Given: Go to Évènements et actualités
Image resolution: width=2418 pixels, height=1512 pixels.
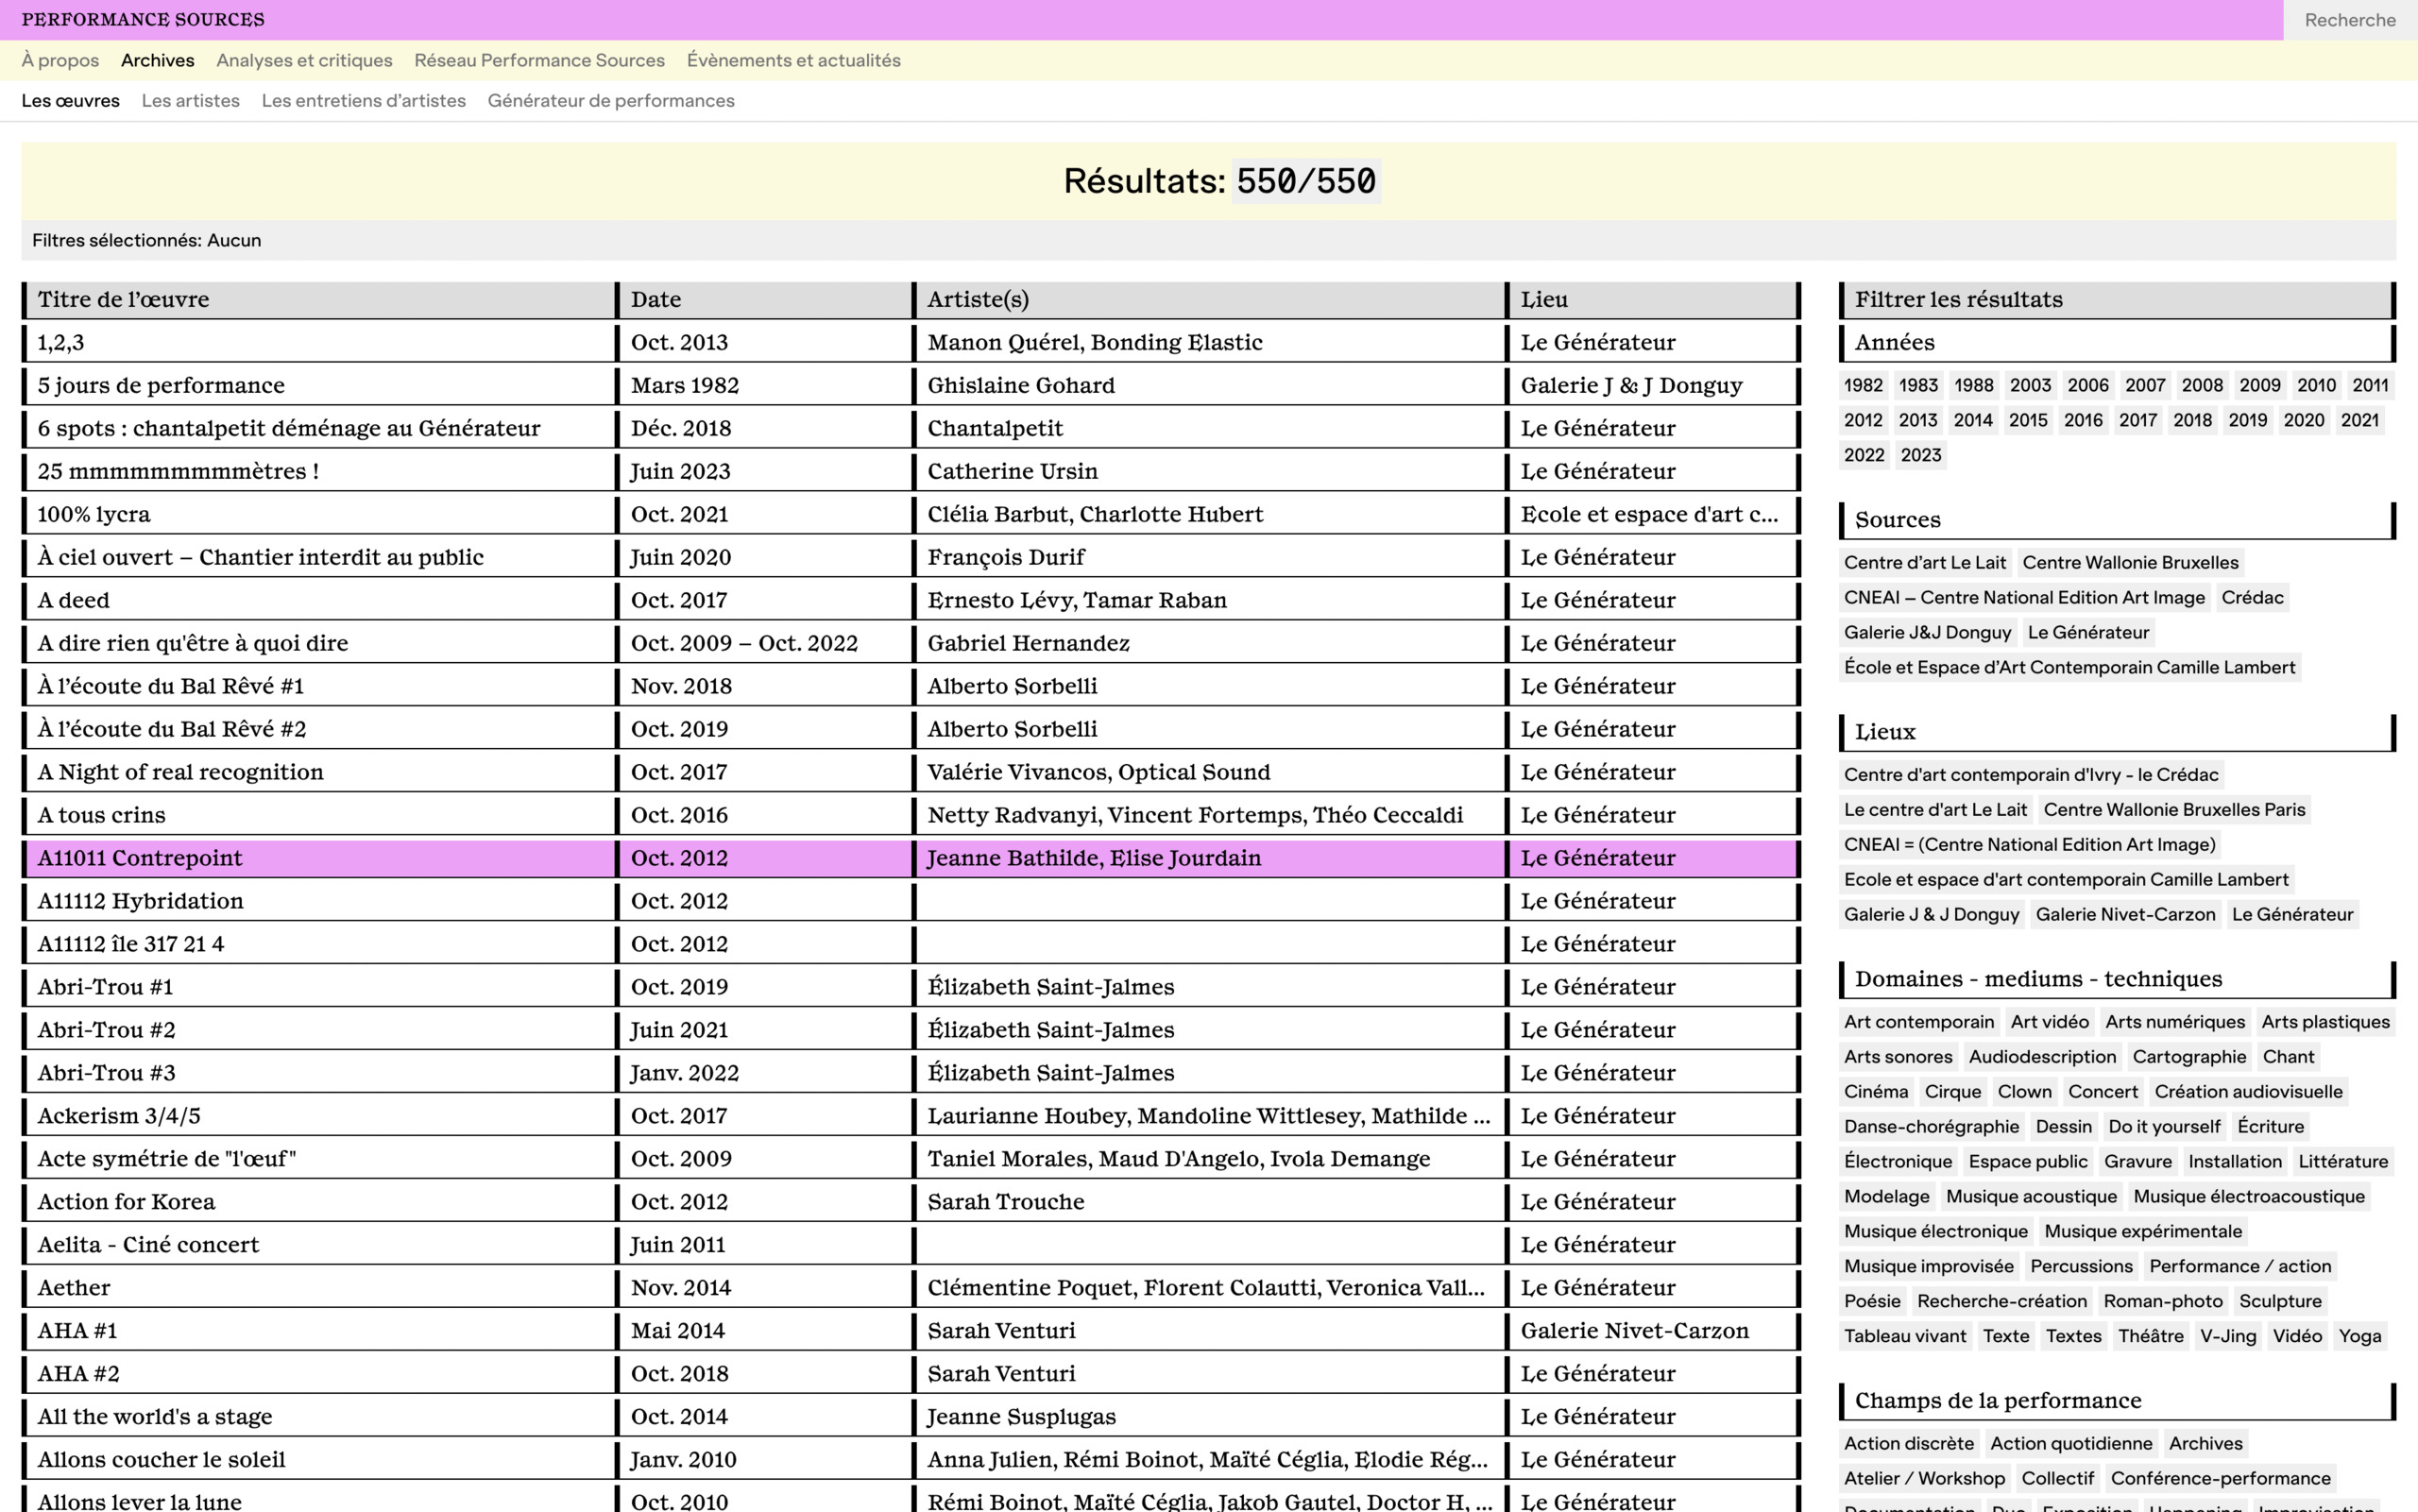Looking at the screenshot, I should click(x=793, y=60).
